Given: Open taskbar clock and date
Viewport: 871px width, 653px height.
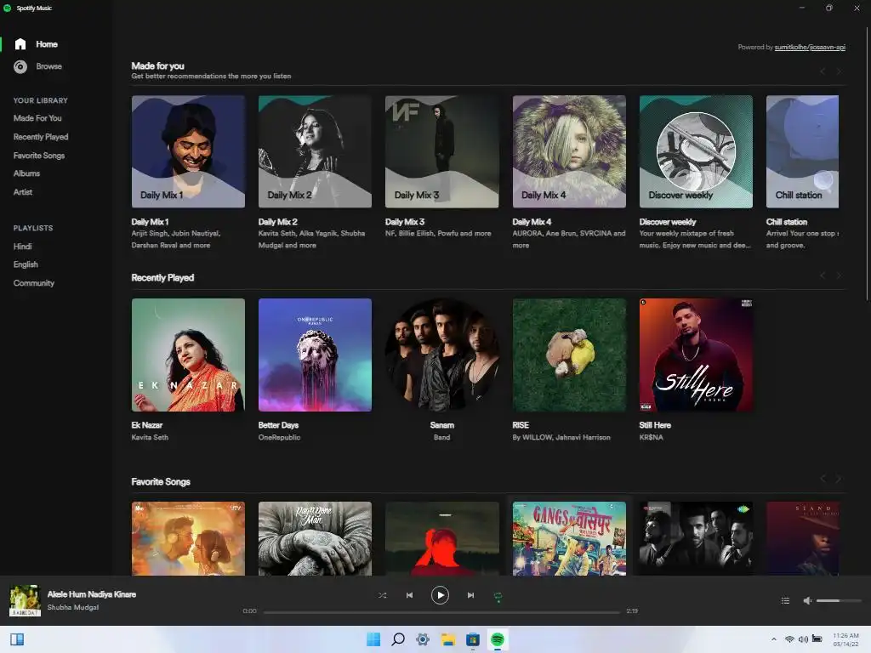Looking at the screenshot, I should [845, 639].
